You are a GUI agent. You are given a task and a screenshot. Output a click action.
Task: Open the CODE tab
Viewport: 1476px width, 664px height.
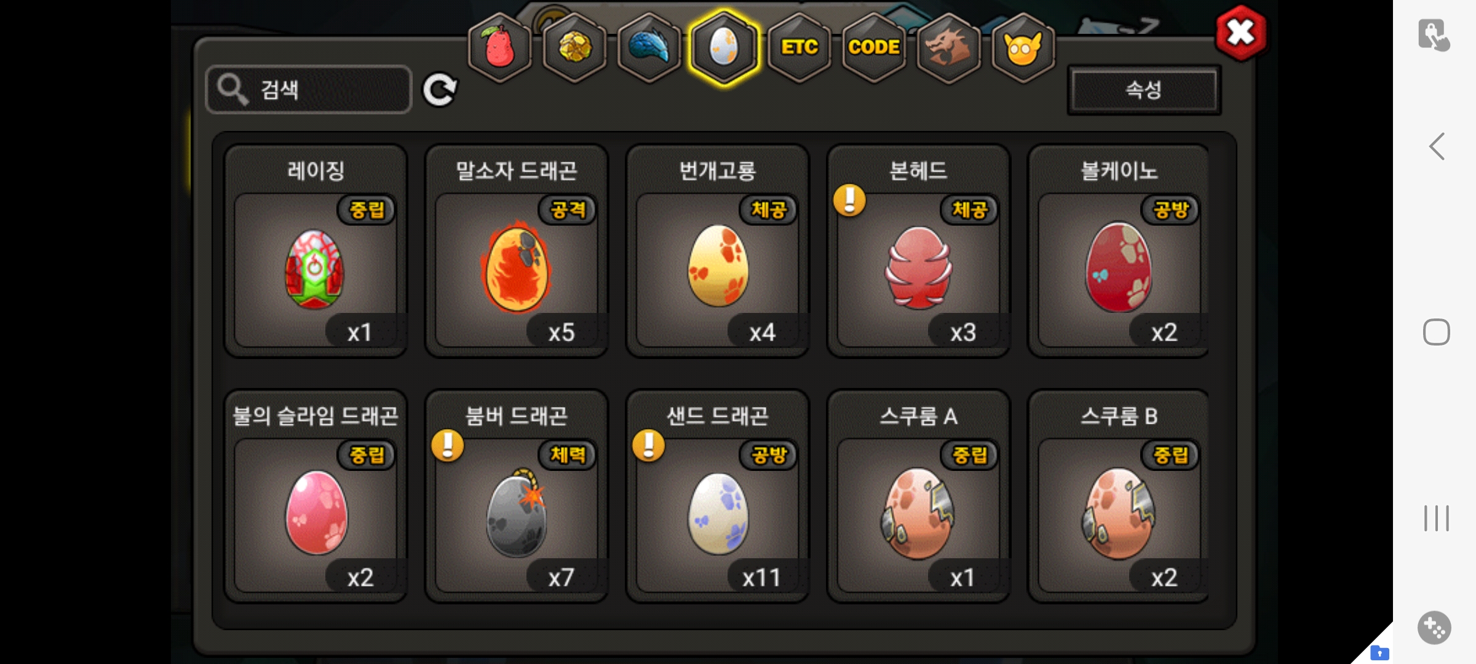pyautogui.click(x=873, y=47)
